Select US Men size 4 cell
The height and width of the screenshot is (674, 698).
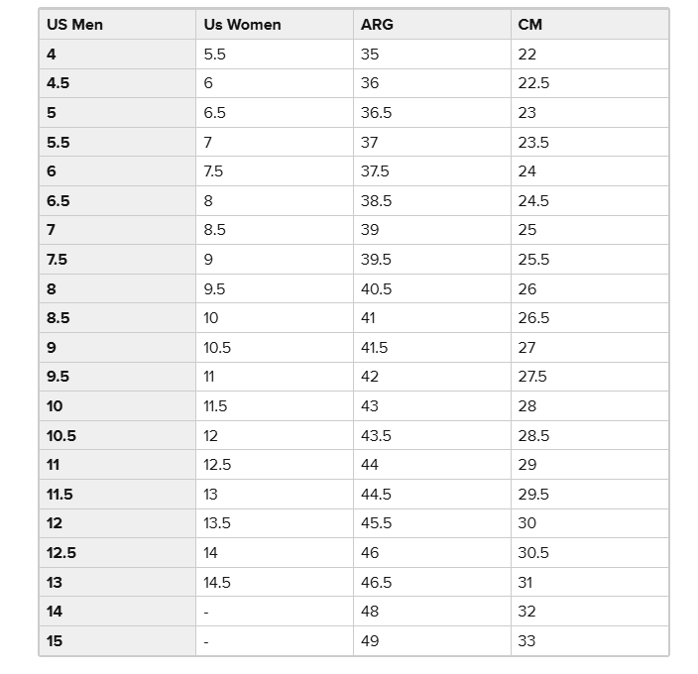coord(118,55)
